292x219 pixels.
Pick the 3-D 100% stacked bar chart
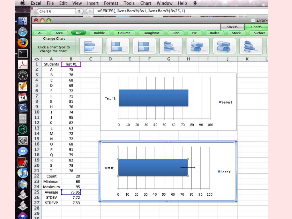click(224, 46)
